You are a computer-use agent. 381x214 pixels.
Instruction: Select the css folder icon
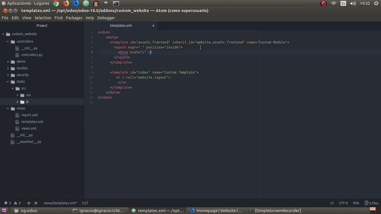[x=23, y=95]
